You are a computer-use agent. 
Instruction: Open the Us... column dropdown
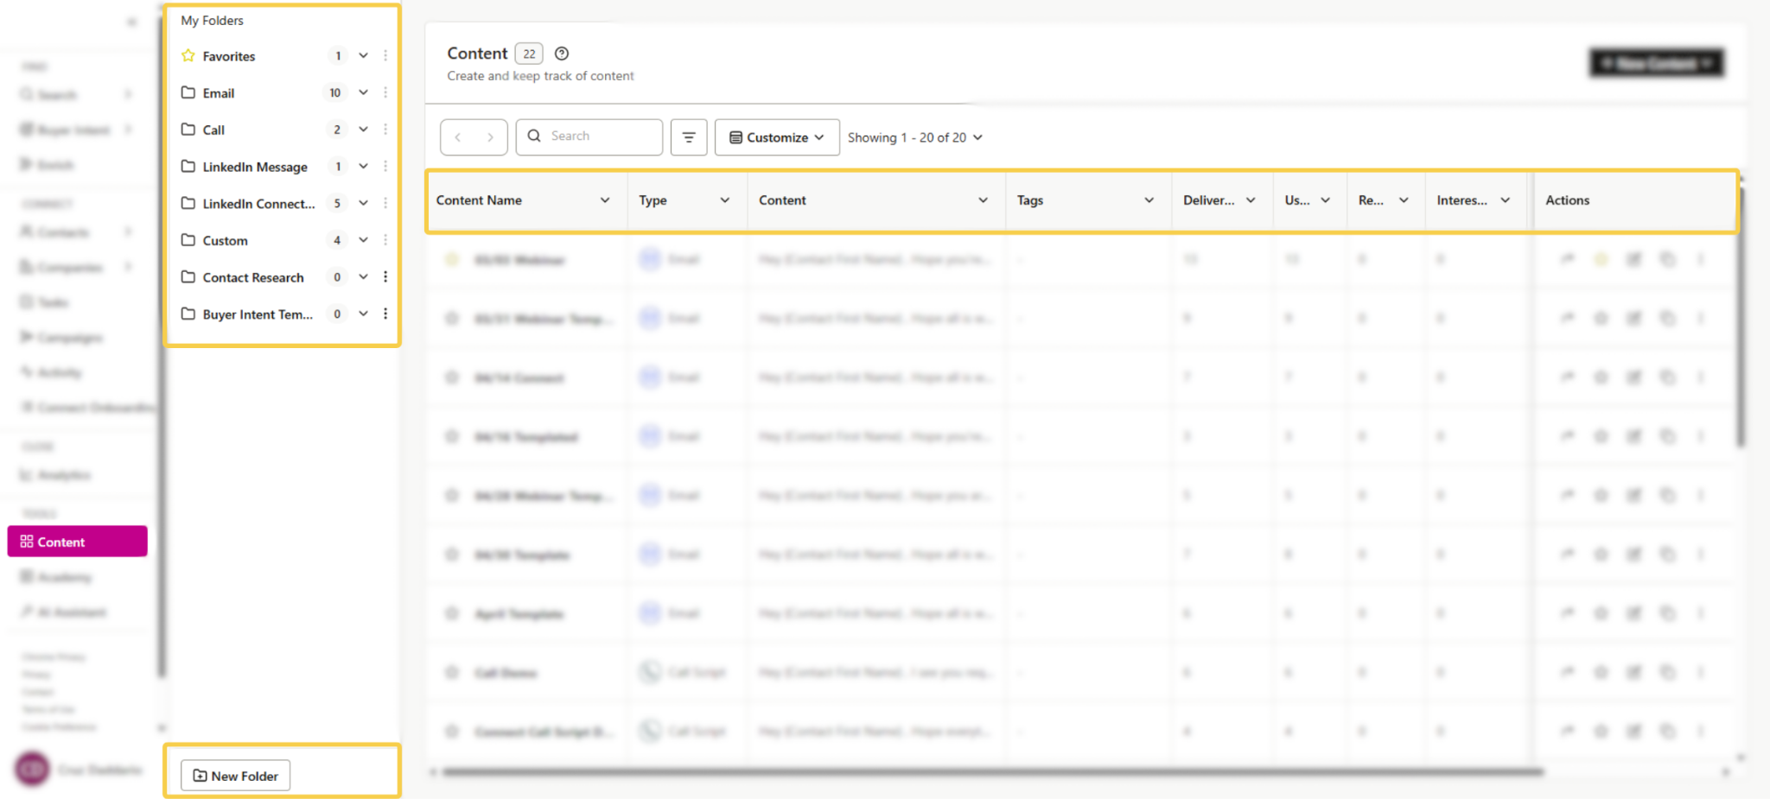(x=1325, y=200)
